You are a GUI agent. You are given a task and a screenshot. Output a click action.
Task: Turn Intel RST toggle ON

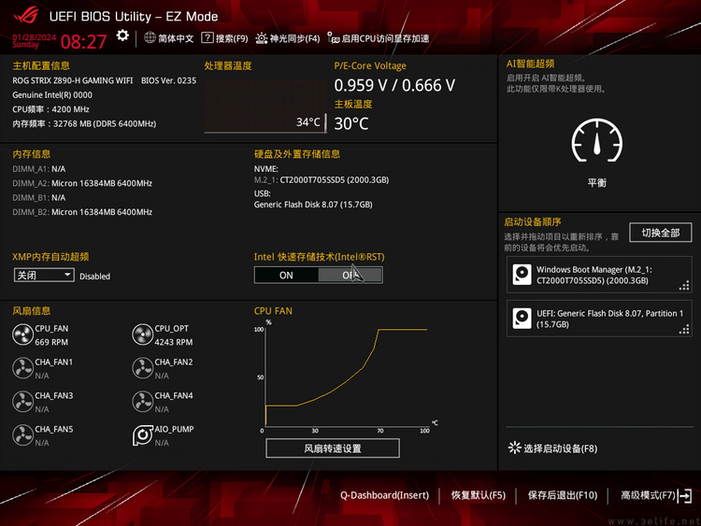[x=286, y=276]
